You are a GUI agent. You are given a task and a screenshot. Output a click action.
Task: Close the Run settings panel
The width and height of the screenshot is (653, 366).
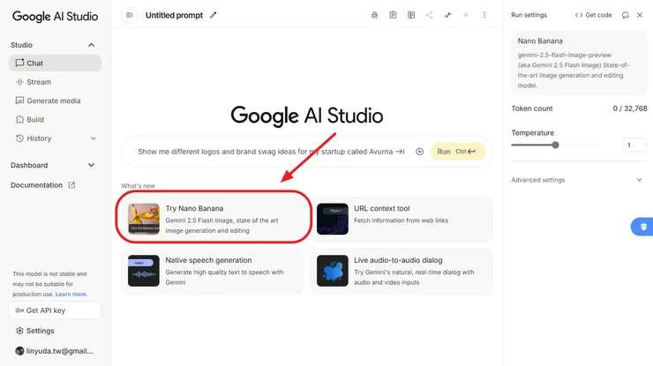[640, 15]
